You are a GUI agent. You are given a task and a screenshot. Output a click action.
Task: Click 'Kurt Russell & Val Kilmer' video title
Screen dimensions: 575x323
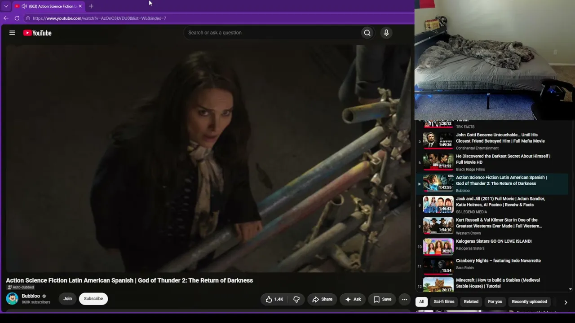499,223
